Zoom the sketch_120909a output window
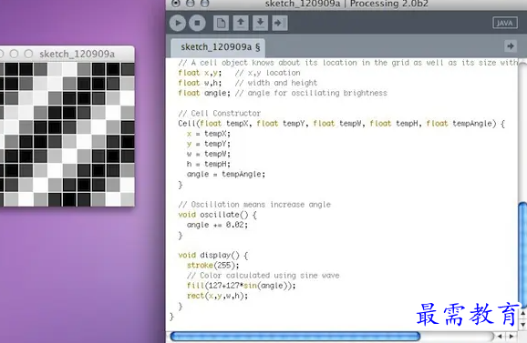The height and width of the screenshot is (343, 527). [x=28, y=54]
